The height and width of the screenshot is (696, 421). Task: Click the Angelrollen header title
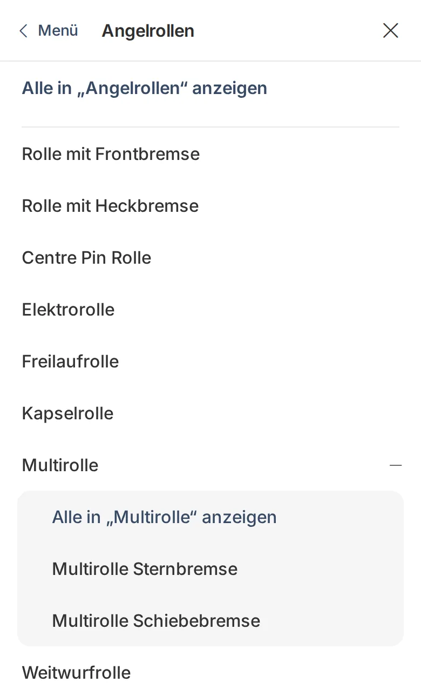click(148, 31)
